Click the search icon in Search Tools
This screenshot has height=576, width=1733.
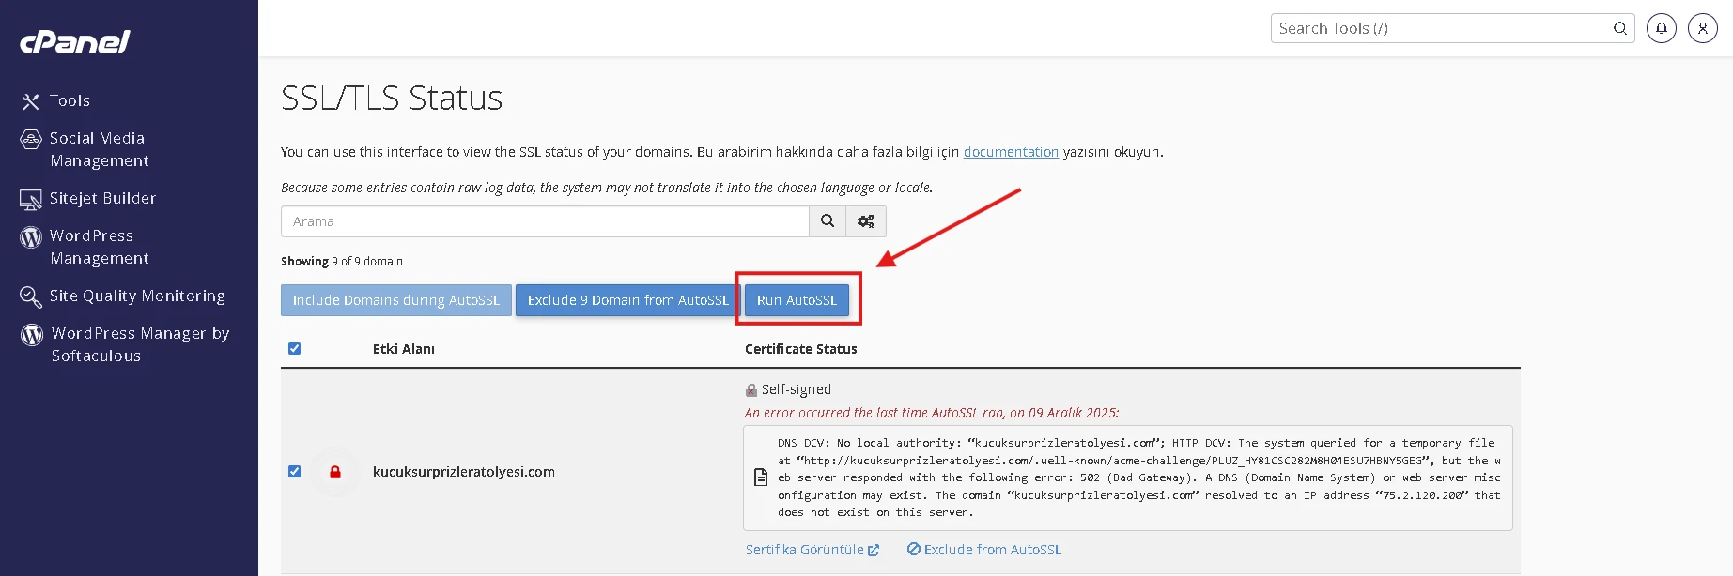coord(1619,28)
